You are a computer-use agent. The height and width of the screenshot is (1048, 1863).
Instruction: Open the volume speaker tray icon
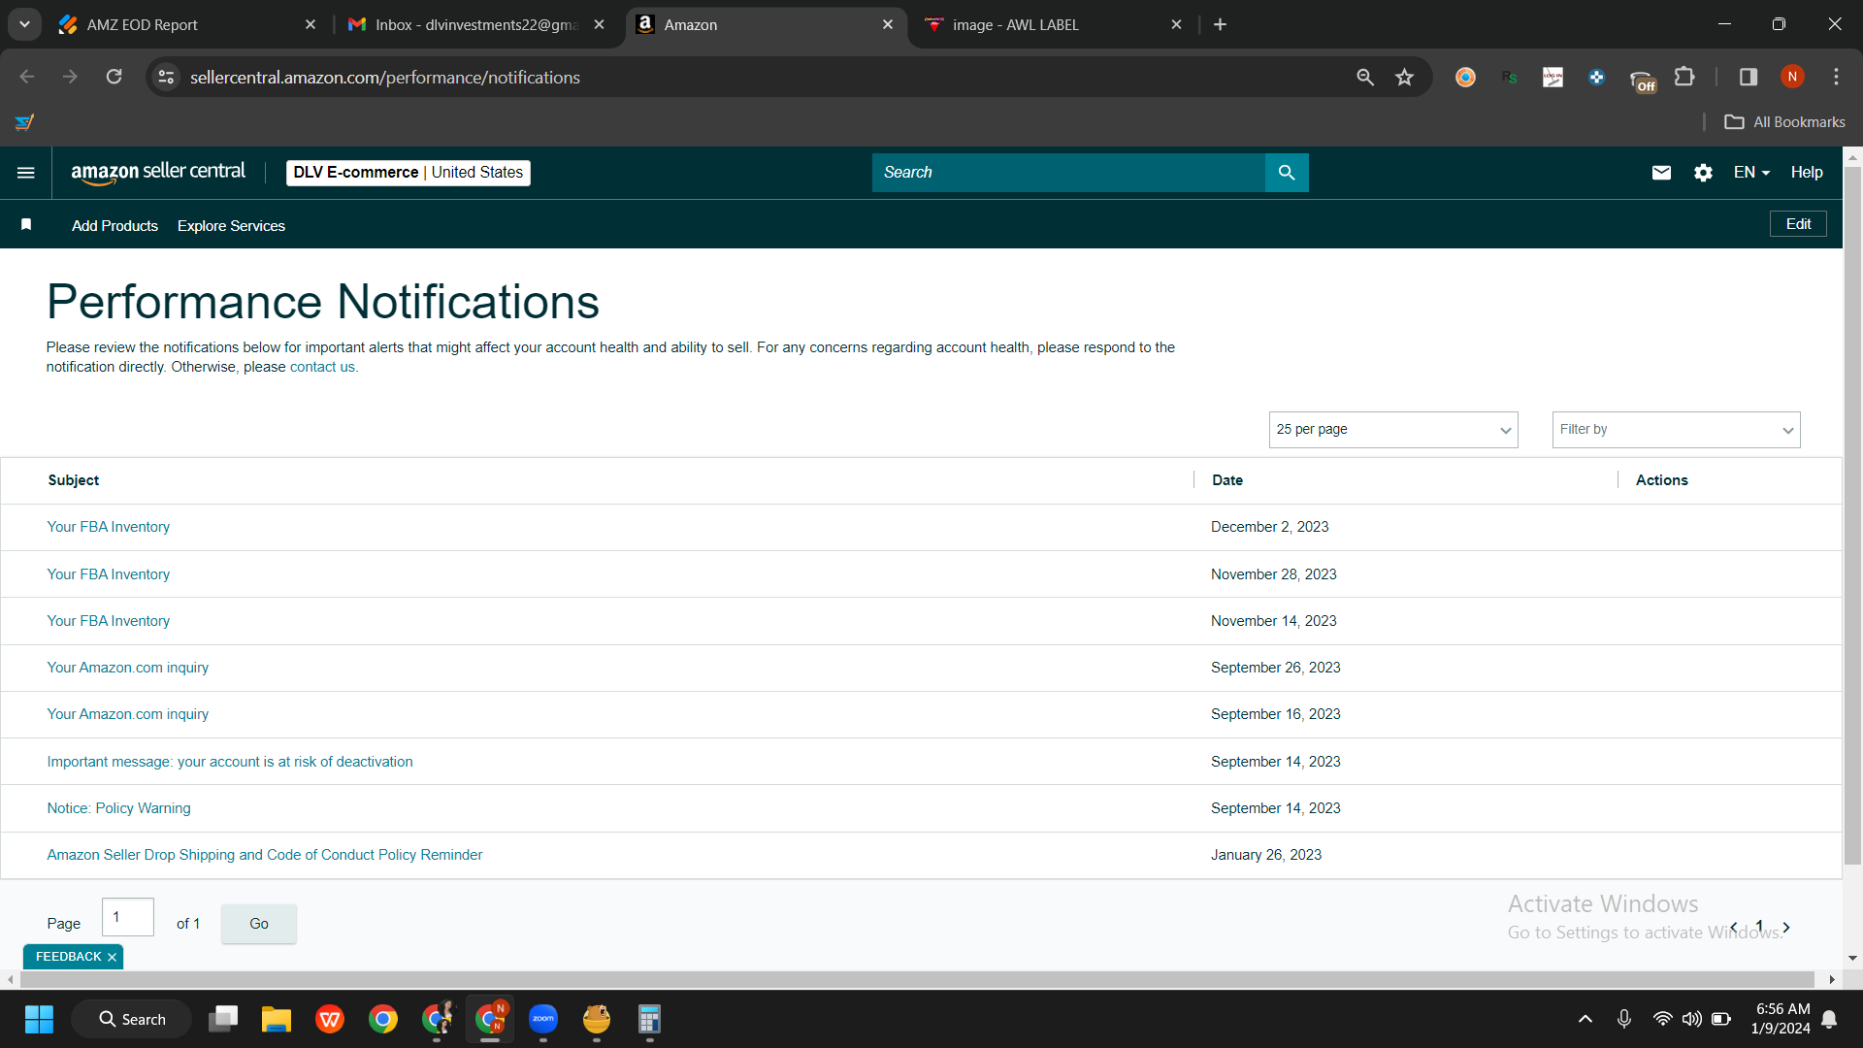point(1691,1019)
